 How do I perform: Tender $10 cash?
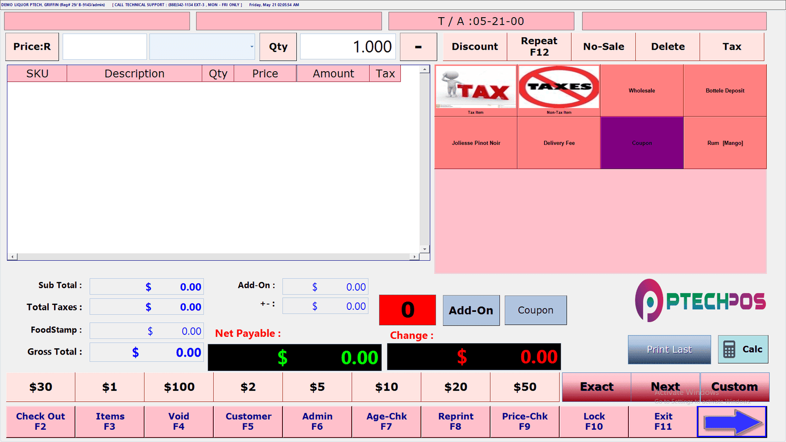point(387,387)
